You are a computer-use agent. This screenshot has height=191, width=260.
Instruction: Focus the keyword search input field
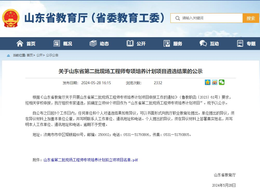pos(210,18)
